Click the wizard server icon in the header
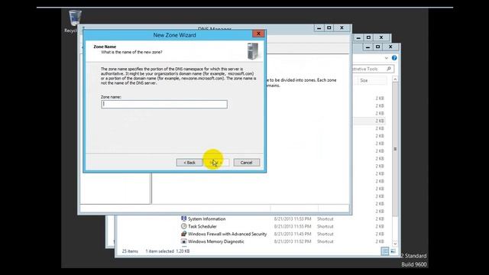Image resolution: width=489 pixels, height=275 pixels. coord(253,51)
